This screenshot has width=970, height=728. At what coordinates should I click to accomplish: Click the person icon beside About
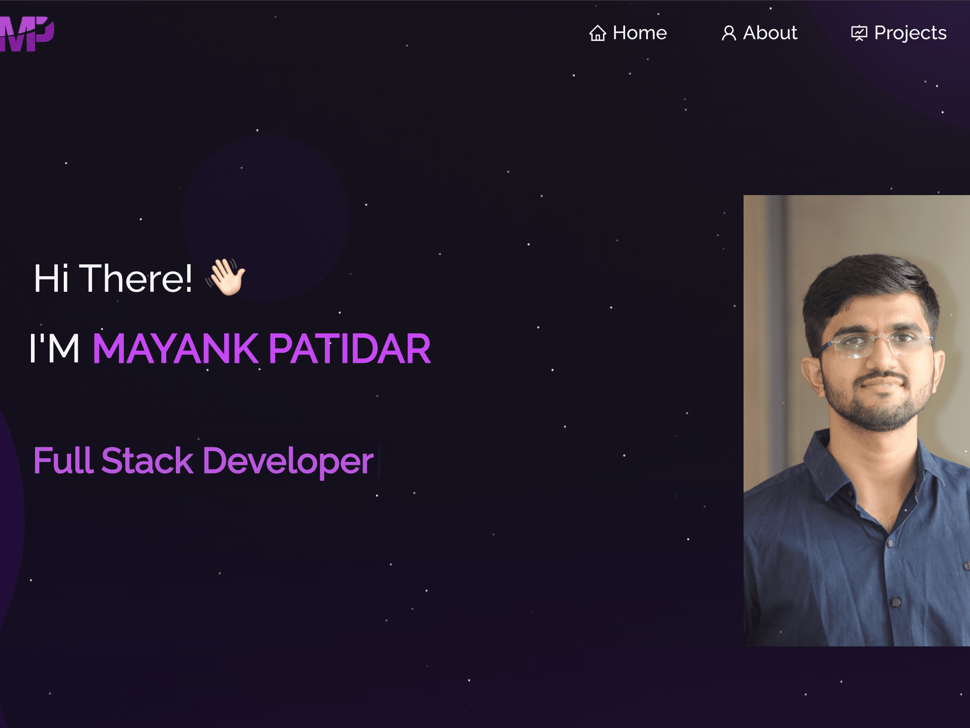[729, 33]
